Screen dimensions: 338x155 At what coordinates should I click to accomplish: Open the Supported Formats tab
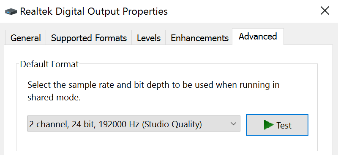(x=89, y=38)
